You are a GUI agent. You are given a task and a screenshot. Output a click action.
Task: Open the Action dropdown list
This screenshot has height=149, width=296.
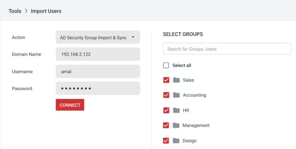click(x=98, y=37)
